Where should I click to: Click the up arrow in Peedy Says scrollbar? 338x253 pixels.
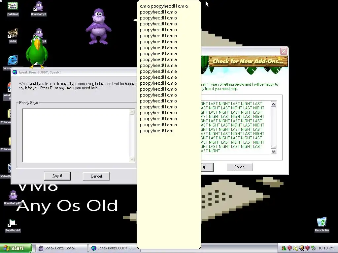(x=132, y=112)
